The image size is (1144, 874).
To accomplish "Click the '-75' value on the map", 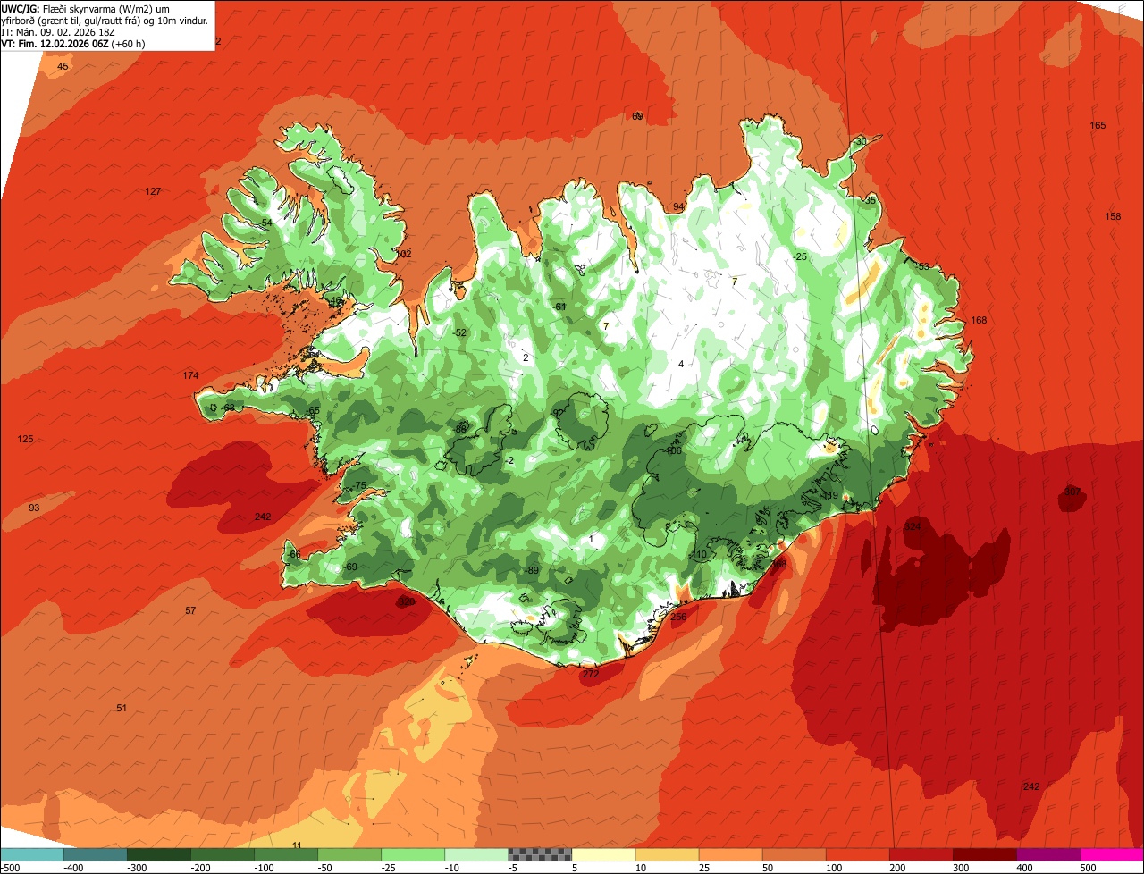I will [x=359, y=486].
